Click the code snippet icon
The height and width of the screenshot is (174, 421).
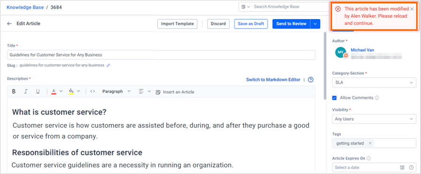pyautogui.click(x=92, y=91)
